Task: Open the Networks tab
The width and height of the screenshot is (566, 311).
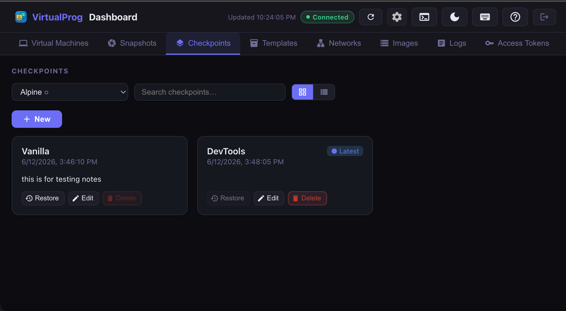Action: tap(339, 43)
